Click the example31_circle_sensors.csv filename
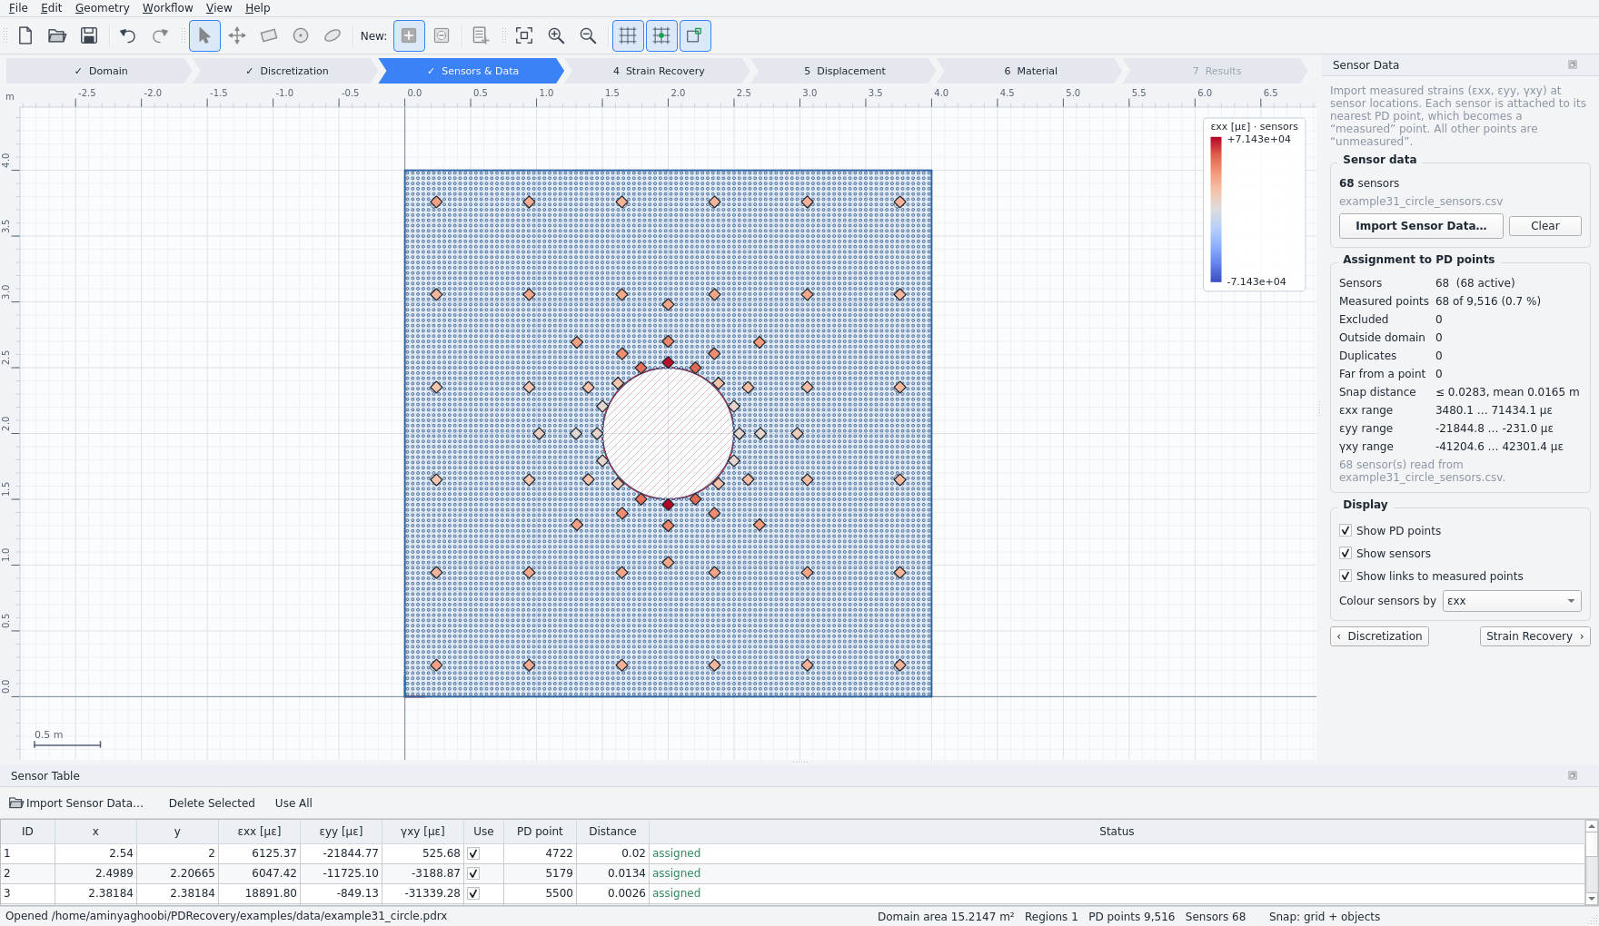 pyautogui.click(x=1420, y=202)
